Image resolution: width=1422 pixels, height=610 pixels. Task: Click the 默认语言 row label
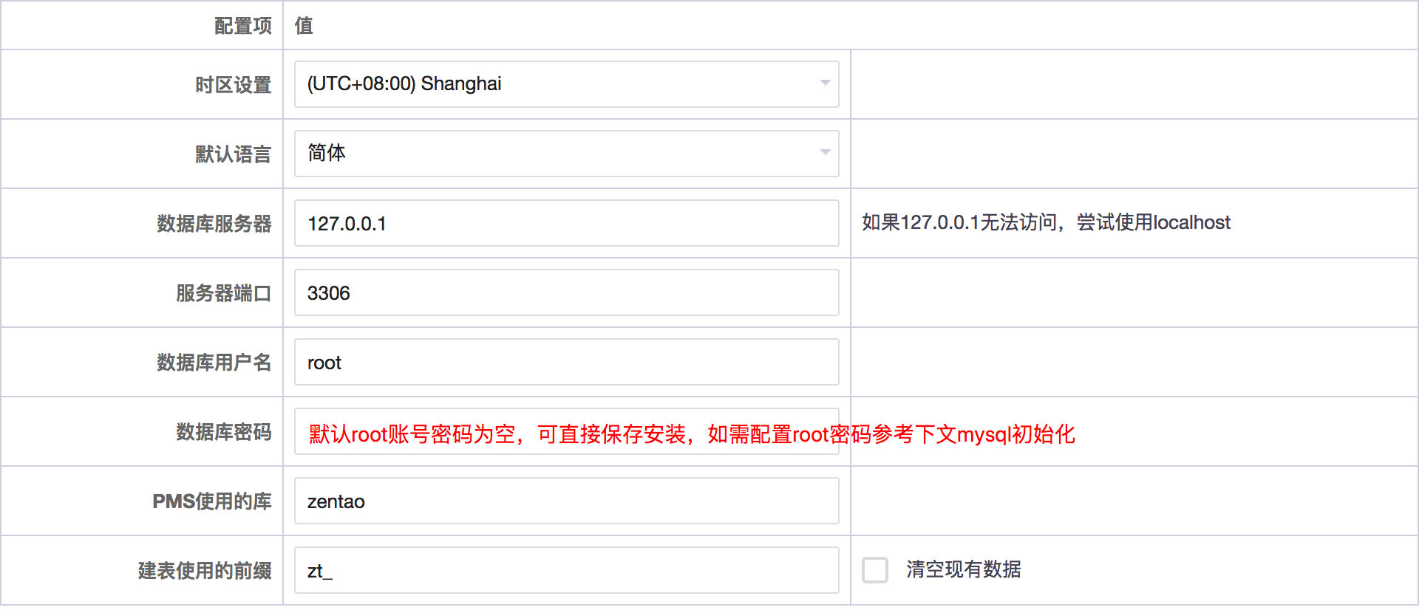click(x=233, y=154)
